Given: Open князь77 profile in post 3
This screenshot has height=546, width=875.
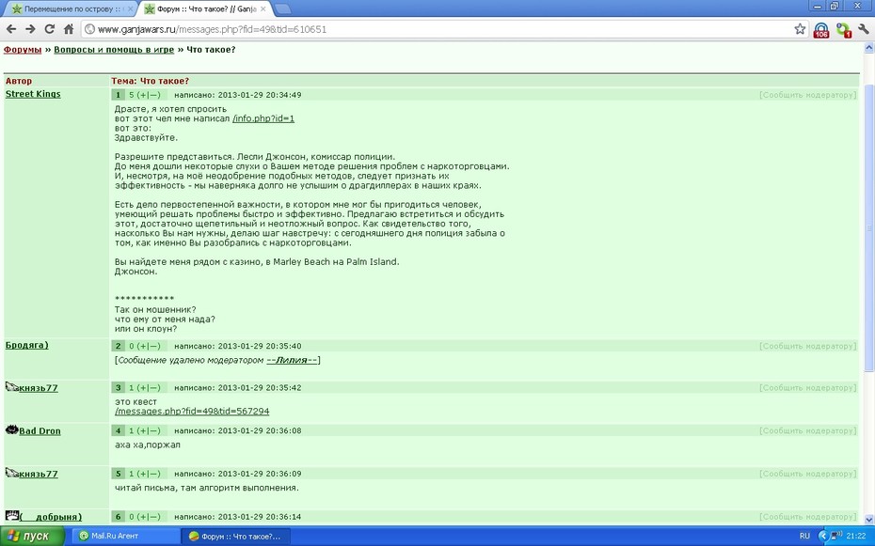Looking at the screenshot, I should [x=39, y=388].
